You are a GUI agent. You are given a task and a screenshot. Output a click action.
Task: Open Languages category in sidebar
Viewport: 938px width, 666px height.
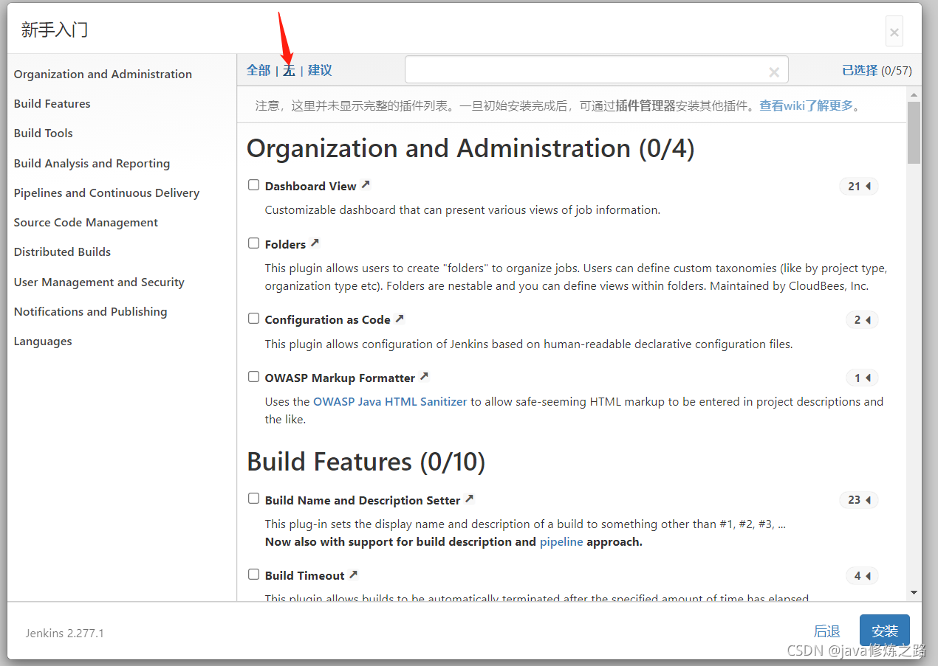point(43,341)
